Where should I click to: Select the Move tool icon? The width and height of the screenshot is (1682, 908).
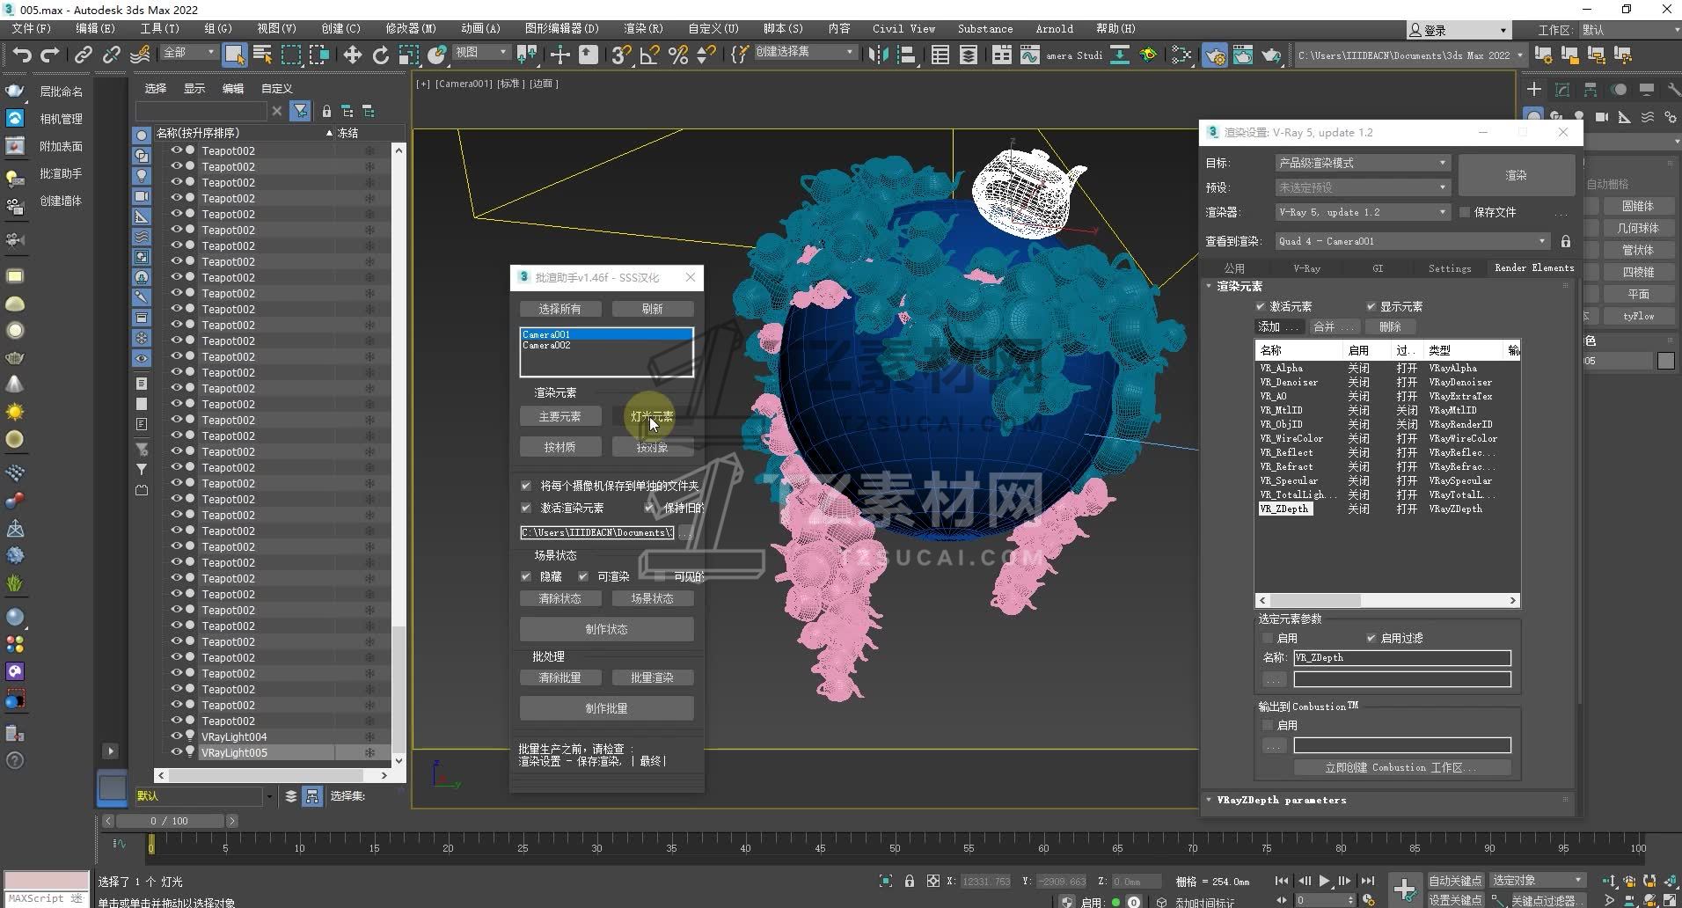coord(352,55)
